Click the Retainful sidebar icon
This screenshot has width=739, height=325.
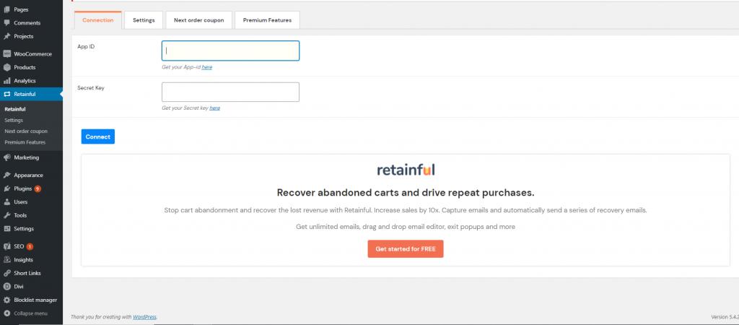[6, 94]
